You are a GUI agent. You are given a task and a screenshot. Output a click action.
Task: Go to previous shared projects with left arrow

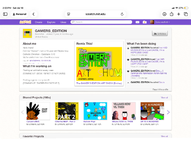click(23, 112)
